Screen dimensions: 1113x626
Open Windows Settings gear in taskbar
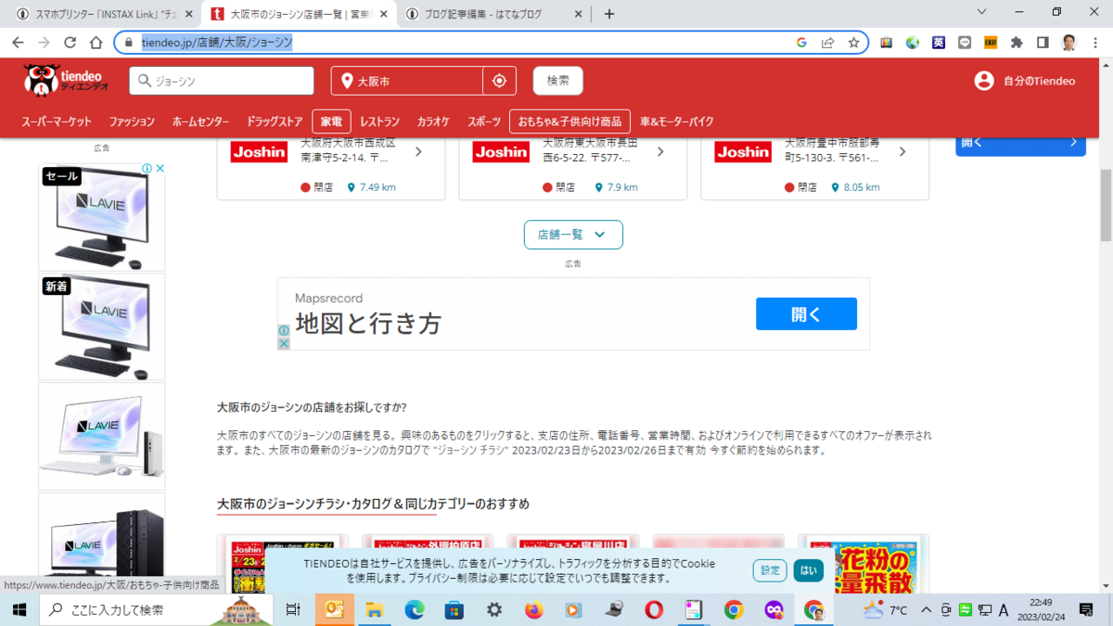494,609
